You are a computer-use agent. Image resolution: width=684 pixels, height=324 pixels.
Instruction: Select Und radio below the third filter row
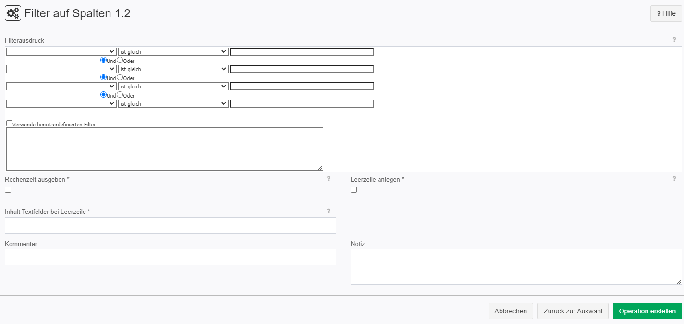(103, 95)
